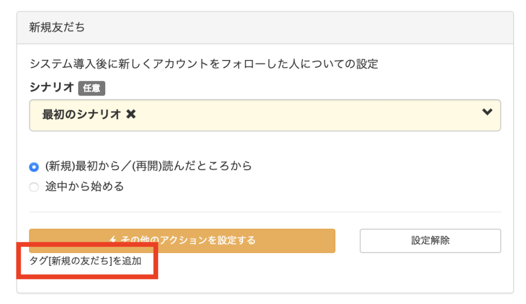Click the 最初のシナリオ selected value text
Viewport: 526px width, 304px height.
tap(81, 115)
